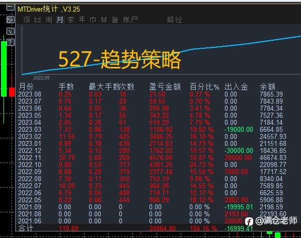
Task: Click the -30000.00 withdrawal value
Action: point(239,150)
